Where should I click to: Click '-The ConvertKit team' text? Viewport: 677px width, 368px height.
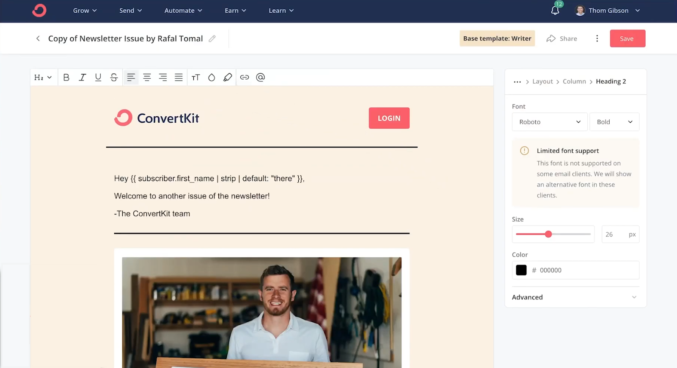point(152,214)
